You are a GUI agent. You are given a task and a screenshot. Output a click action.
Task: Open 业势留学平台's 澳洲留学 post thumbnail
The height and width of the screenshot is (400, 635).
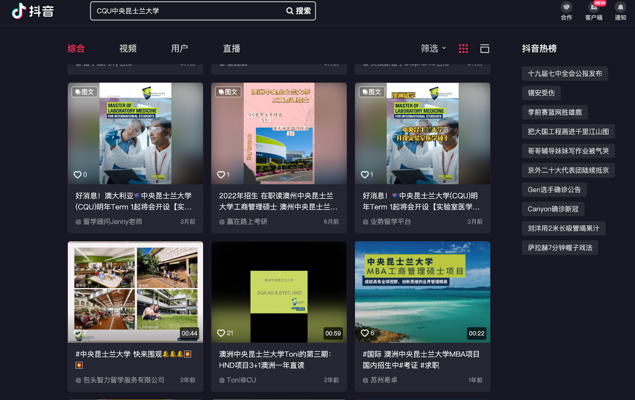(423, 133)
